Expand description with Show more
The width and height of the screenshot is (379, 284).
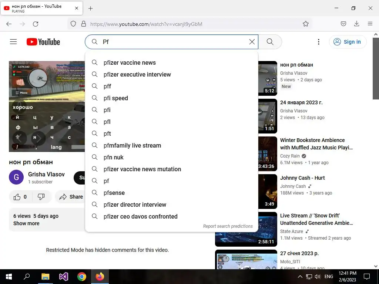click(26, 223)
